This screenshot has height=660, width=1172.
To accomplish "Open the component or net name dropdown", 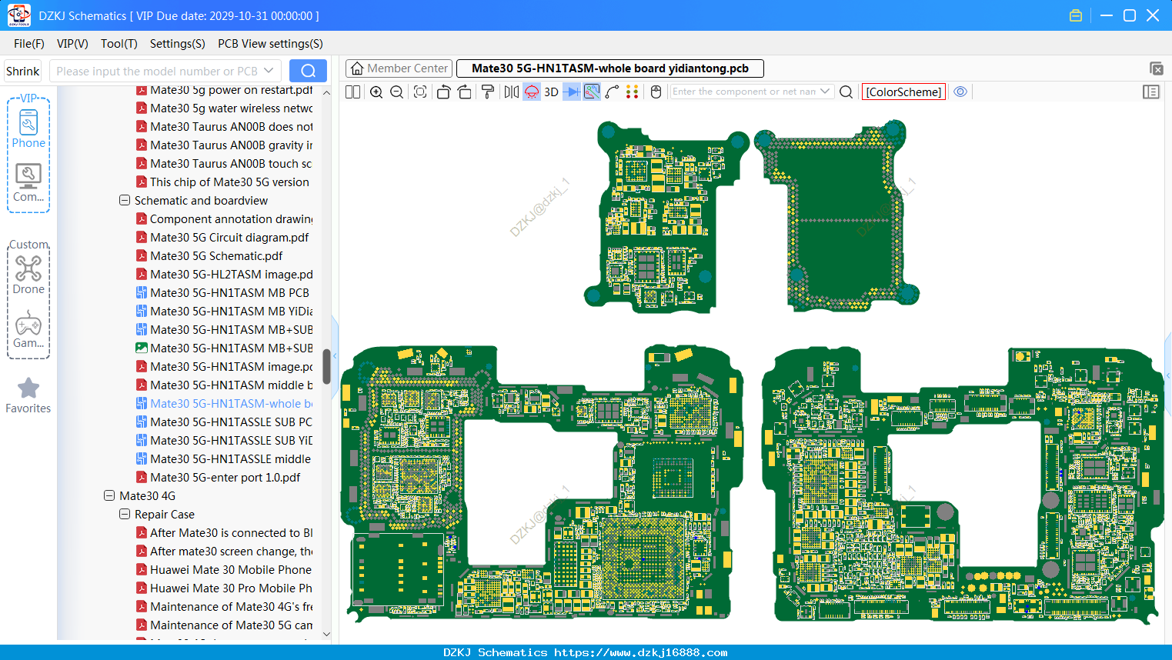I will [x=825, y=92].
